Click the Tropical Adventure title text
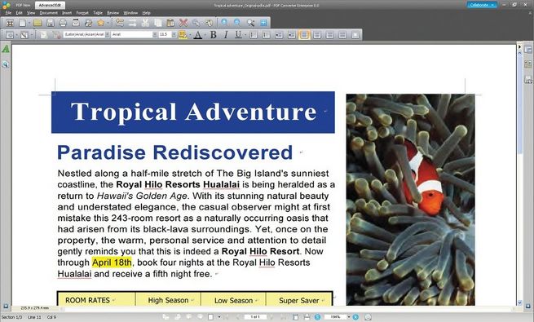 coord(193,112)
